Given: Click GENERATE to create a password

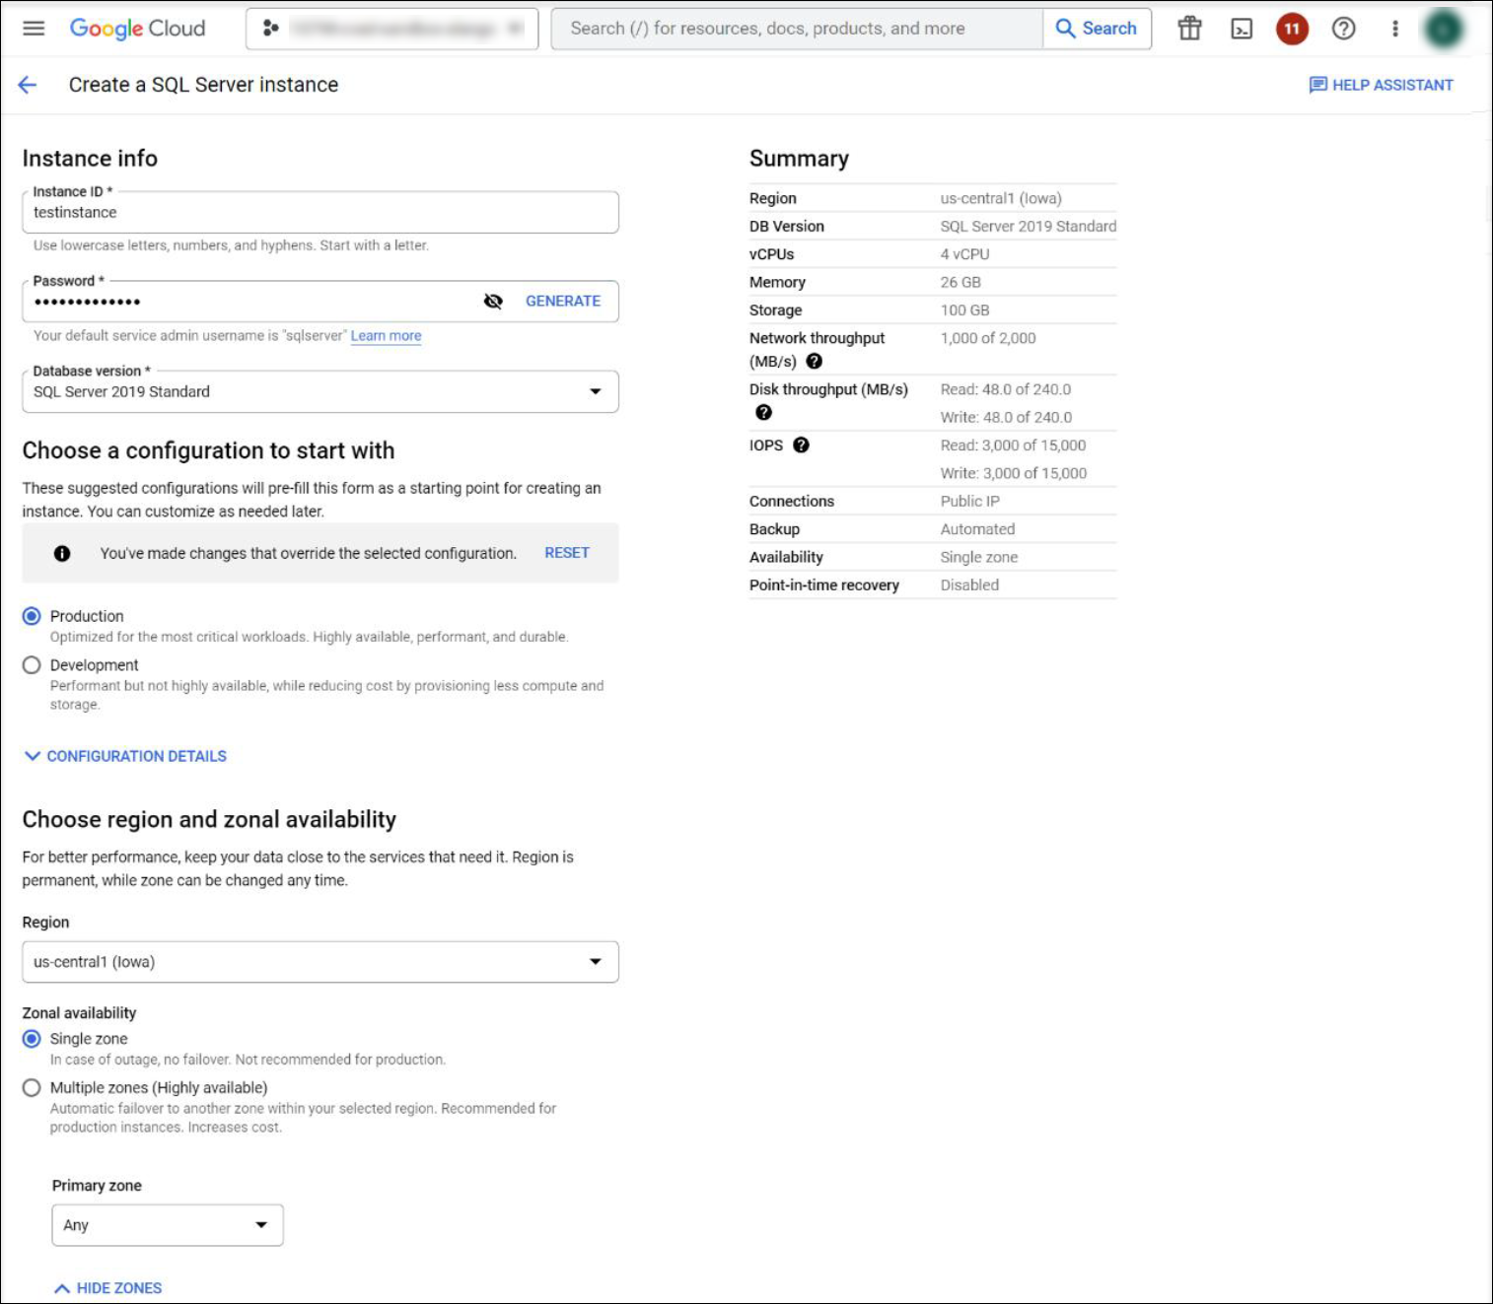Looking at the screenshot, I should (x=562, y=301).
